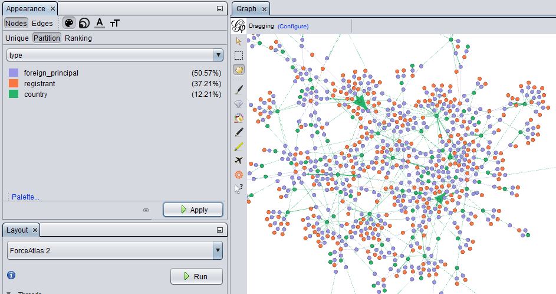The width and height of the screenshot is (556, 294).
Task: Open the type partition attribute dropdown
Action: 115,55
